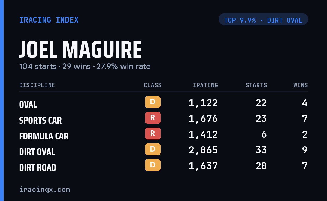This screenshot has height=201, width=327.
Task: Sort by the STARTS column header
Action: (x=256, y=85)
